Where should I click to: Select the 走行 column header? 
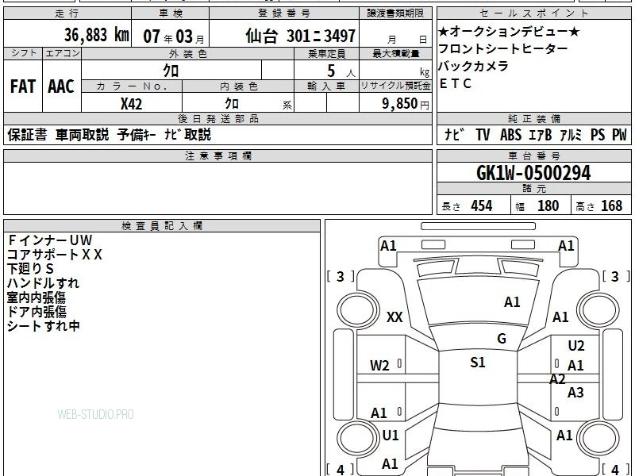coord(67,13)
